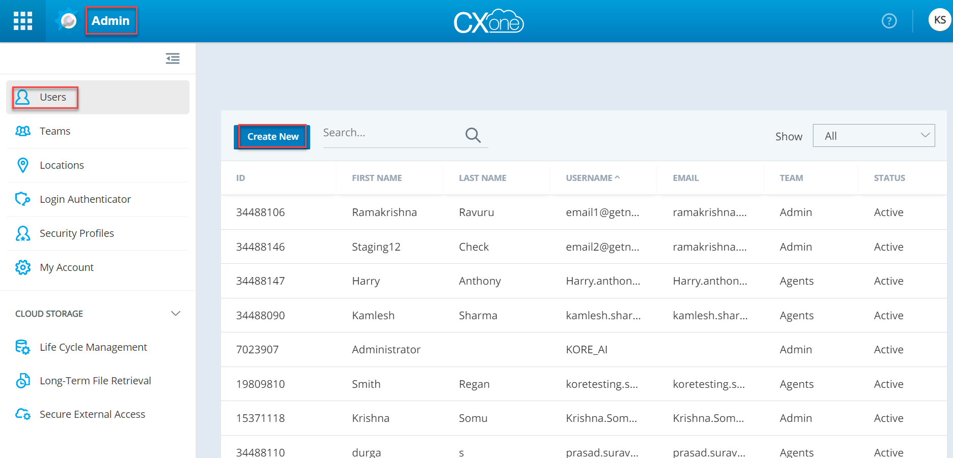Open Secure External Access link

pos(92,414)
